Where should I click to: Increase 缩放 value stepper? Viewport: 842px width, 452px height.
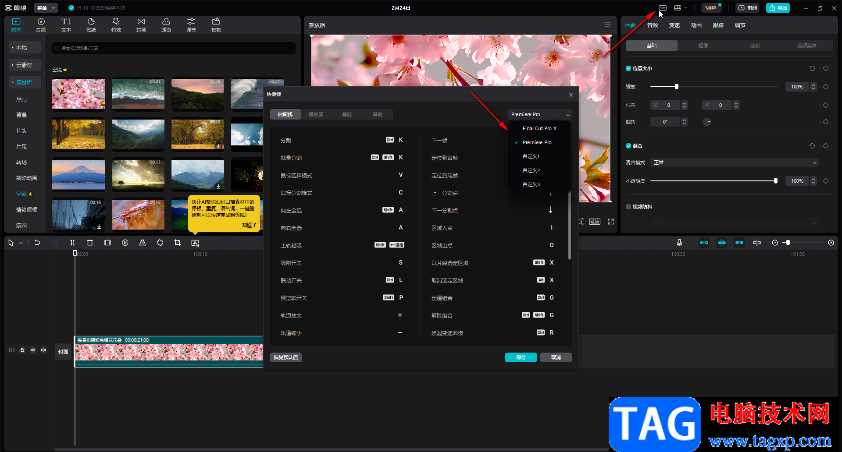tap(813, 85)
